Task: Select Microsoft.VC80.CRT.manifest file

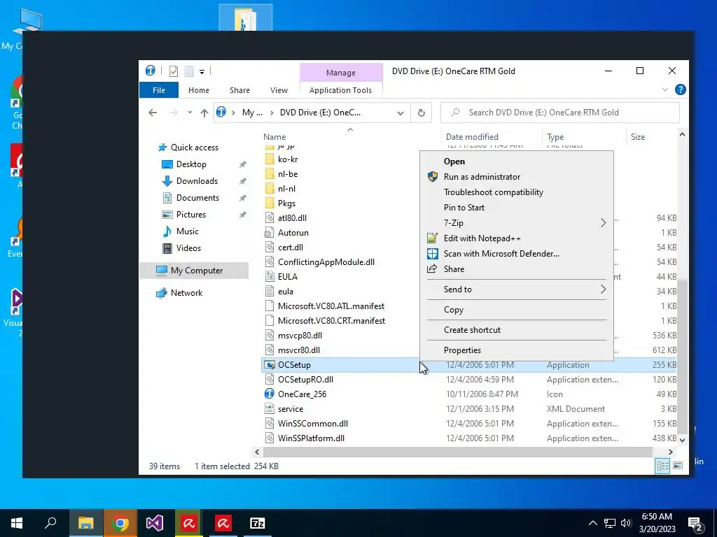Action: [331, 320]
